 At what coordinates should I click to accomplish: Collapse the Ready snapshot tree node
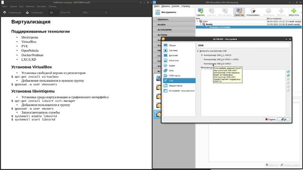(201, 24)
